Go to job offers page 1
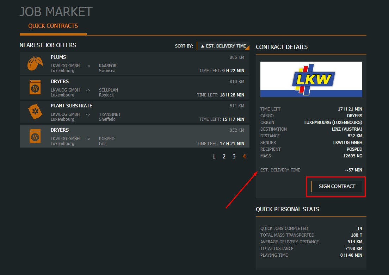 214,156
